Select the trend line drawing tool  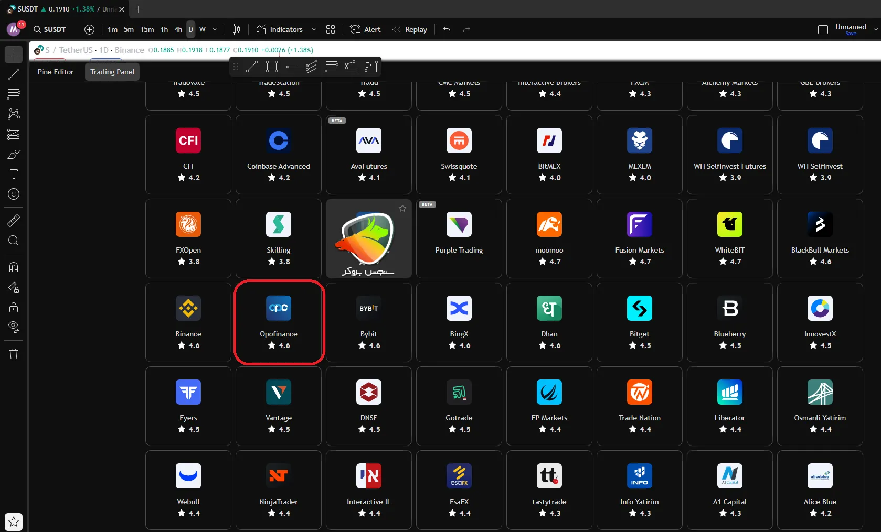tap(14, 74)
